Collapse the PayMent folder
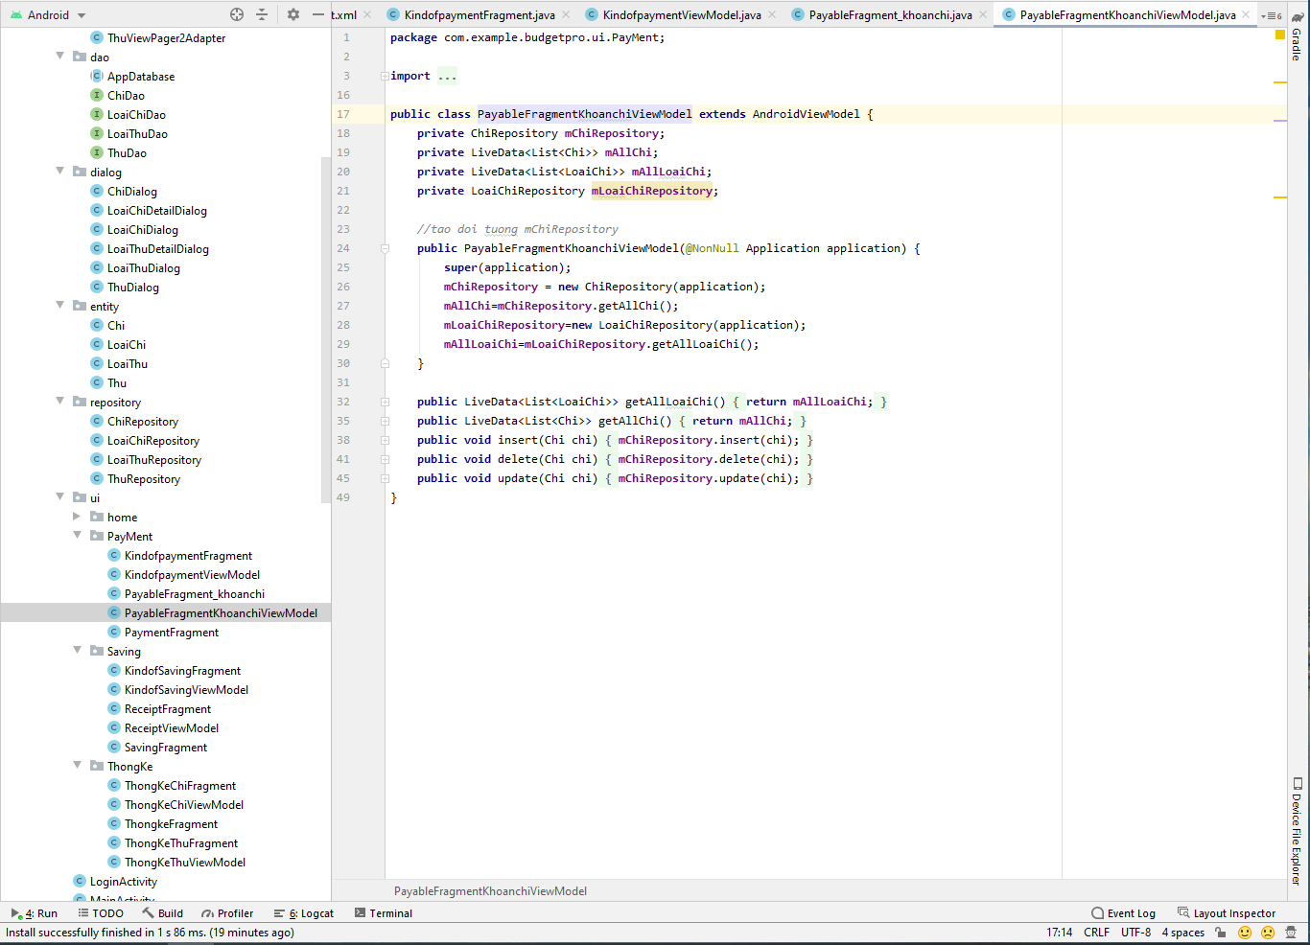This screenshot has width=1310, height=945. point(78,536)
